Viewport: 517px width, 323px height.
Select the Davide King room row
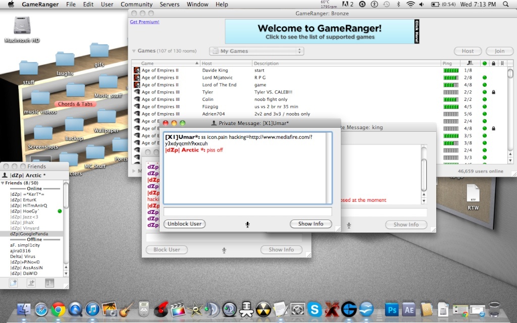point(319,70)
